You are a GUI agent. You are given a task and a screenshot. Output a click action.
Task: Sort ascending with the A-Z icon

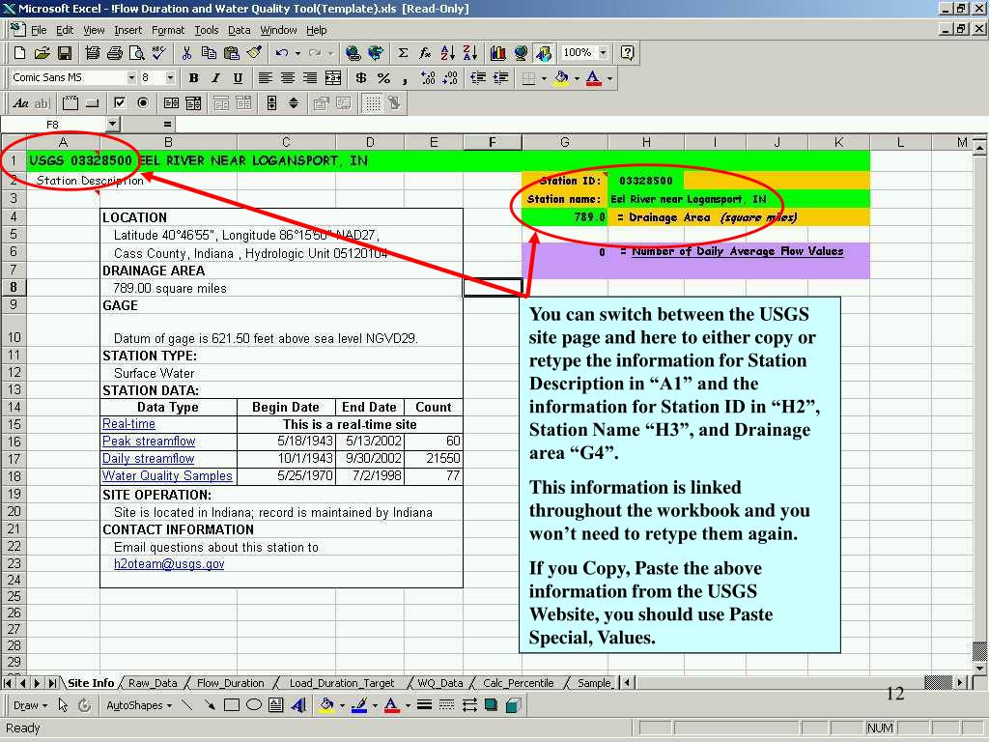pos(448,53)
